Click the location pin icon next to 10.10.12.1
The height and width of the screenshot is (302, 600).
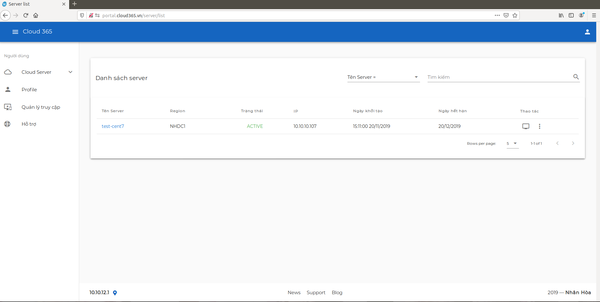pos(115,293)
